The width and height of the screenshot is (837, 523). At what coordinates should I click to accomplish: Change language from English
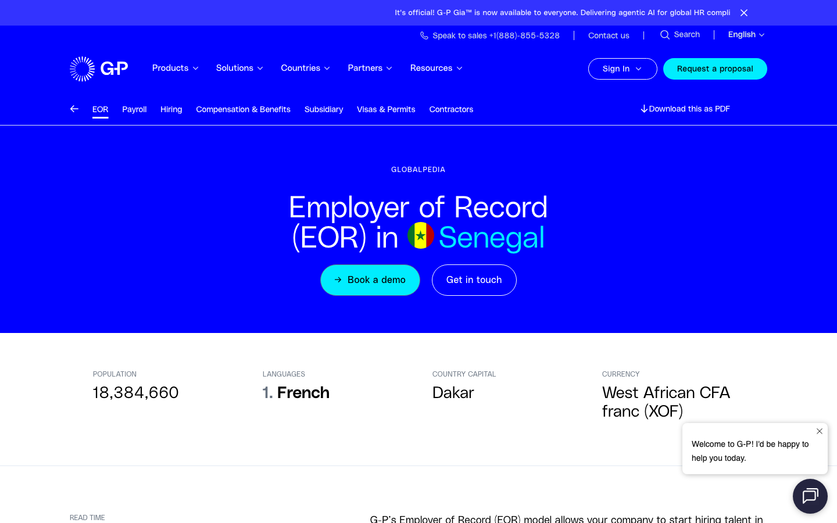(x=746, y=35)
